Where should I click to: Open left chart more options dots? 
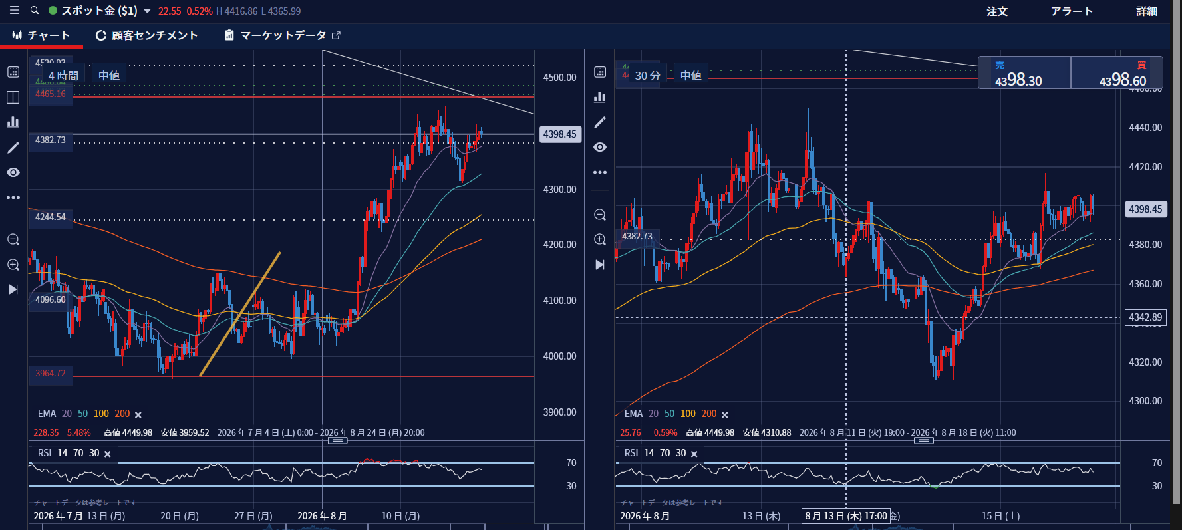13,198
